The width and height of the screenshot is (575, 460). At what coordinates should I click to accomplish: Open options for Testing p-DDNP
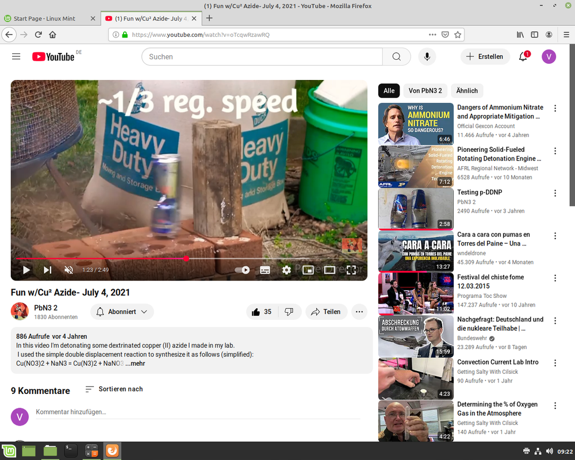pos(555,193)
